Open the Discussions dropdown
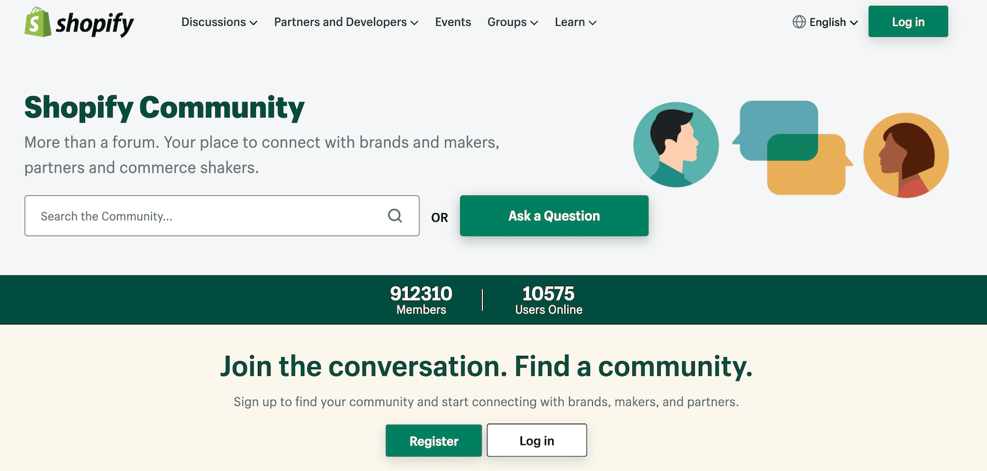Viewport: 987px width, 471px height. point(219,22)
